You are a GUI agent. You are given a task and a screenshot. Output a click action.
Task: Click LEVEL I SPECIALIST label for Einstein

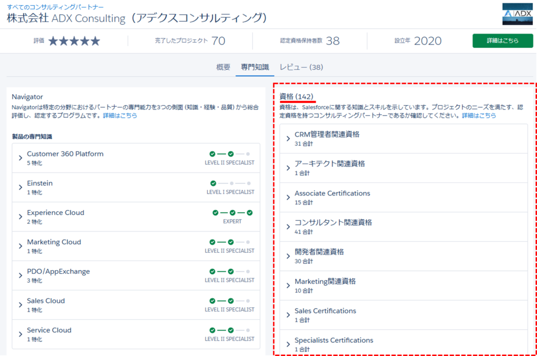[231, 192]
